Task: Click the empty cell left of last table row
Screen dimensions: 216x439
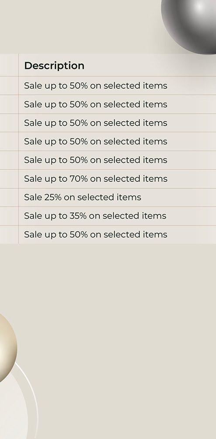Action: [x=9, y=234]
